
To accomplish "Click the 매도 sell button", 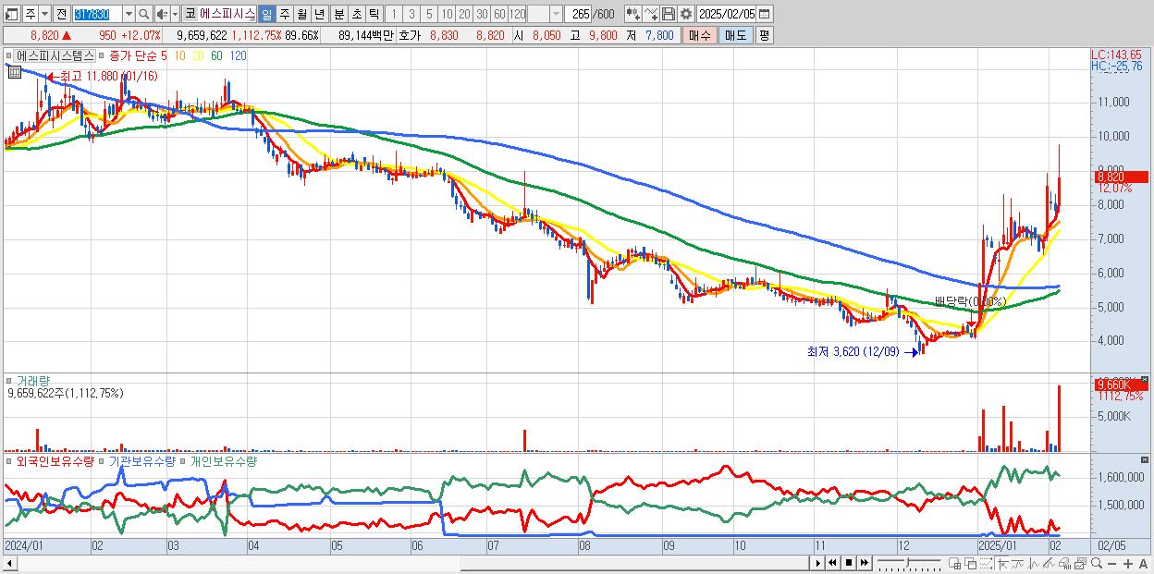I will [x=735, y=35].
